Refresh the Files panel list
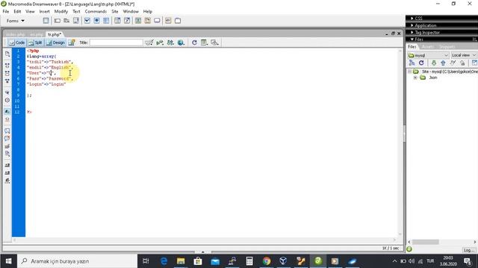Screen dimensions: 478x268 [x=421, y=63]
